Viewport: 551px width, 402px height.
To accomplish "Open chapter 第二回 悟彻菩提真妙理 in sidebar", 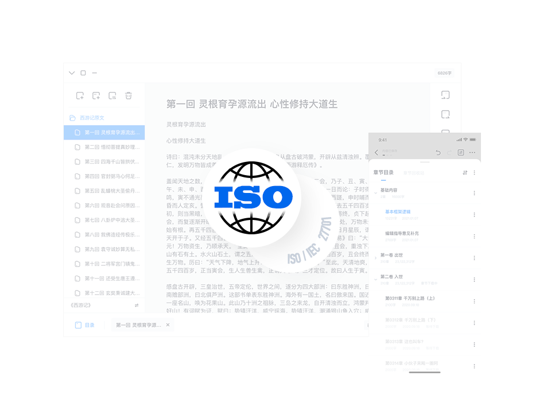I will [111, 147].
